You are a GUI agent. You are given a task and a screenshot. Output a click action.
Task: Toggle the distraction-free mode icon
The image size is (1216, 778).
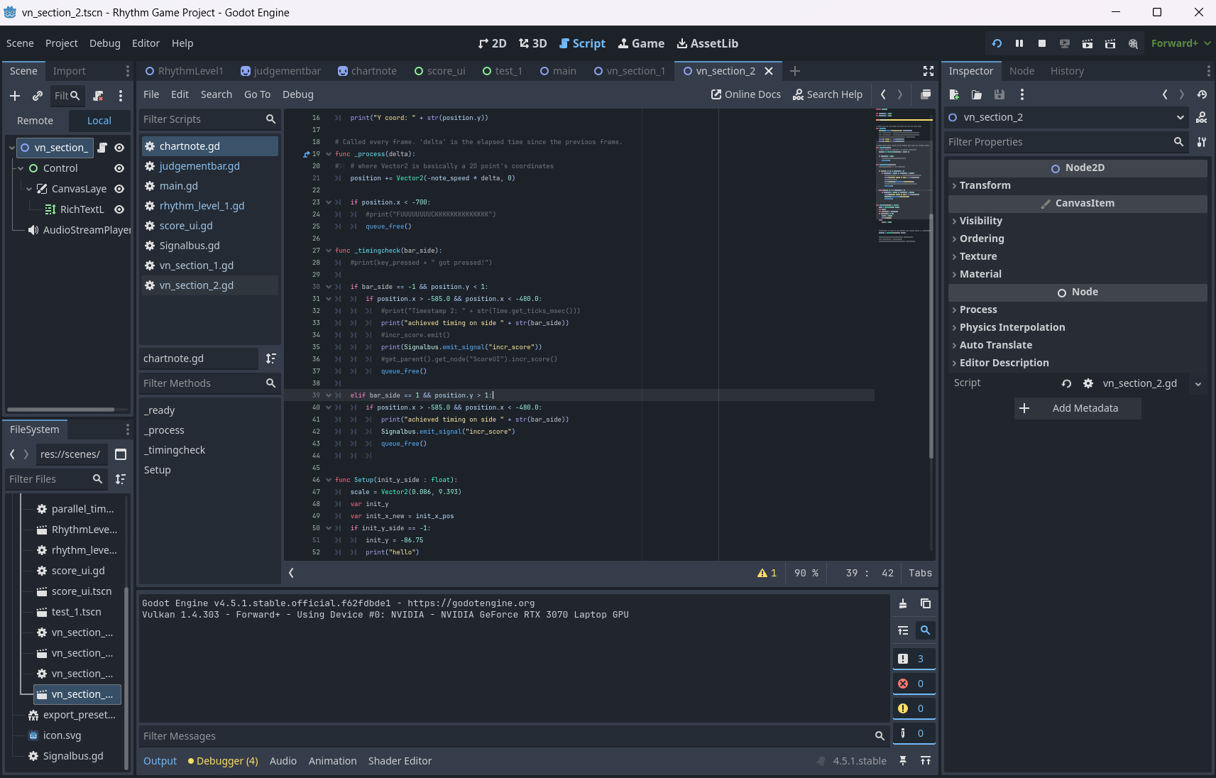tap(928, 71)
